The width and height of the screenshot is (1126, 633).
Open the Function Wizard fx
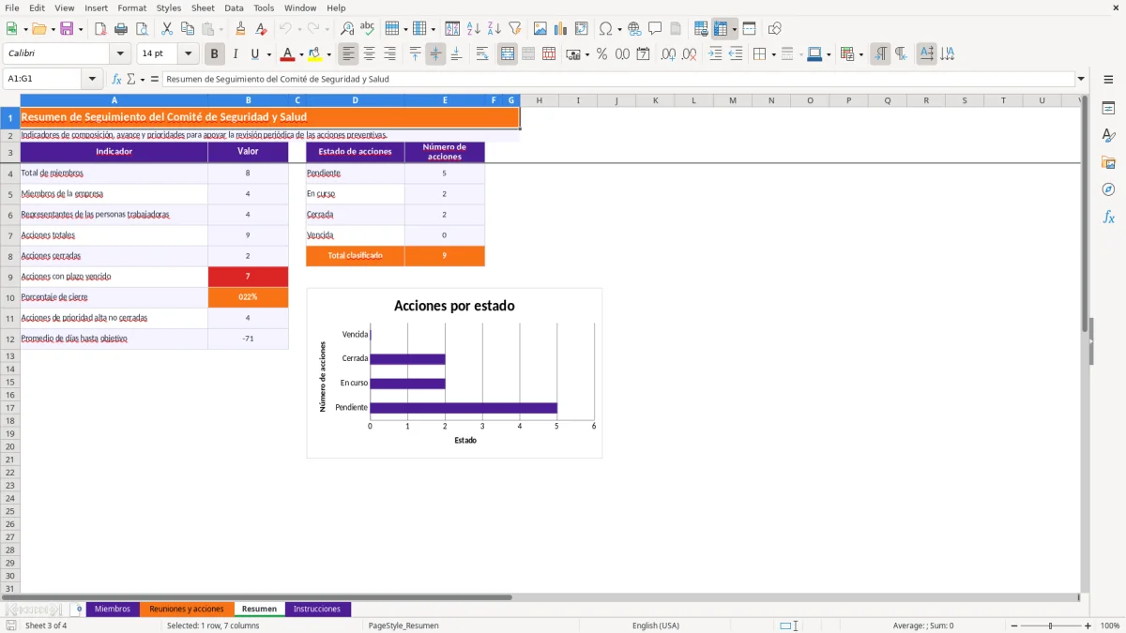pyautogui.click(x=116, y=79)
